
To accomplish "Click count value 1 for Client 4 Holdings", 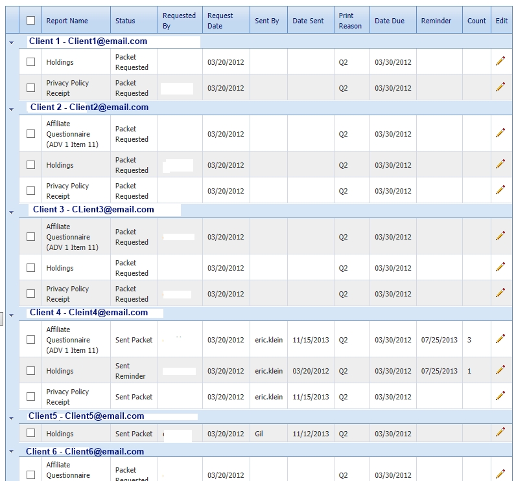I will point(469,371).
